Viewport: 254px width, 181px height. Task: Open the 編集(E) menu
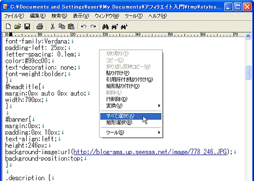point(38,16)
